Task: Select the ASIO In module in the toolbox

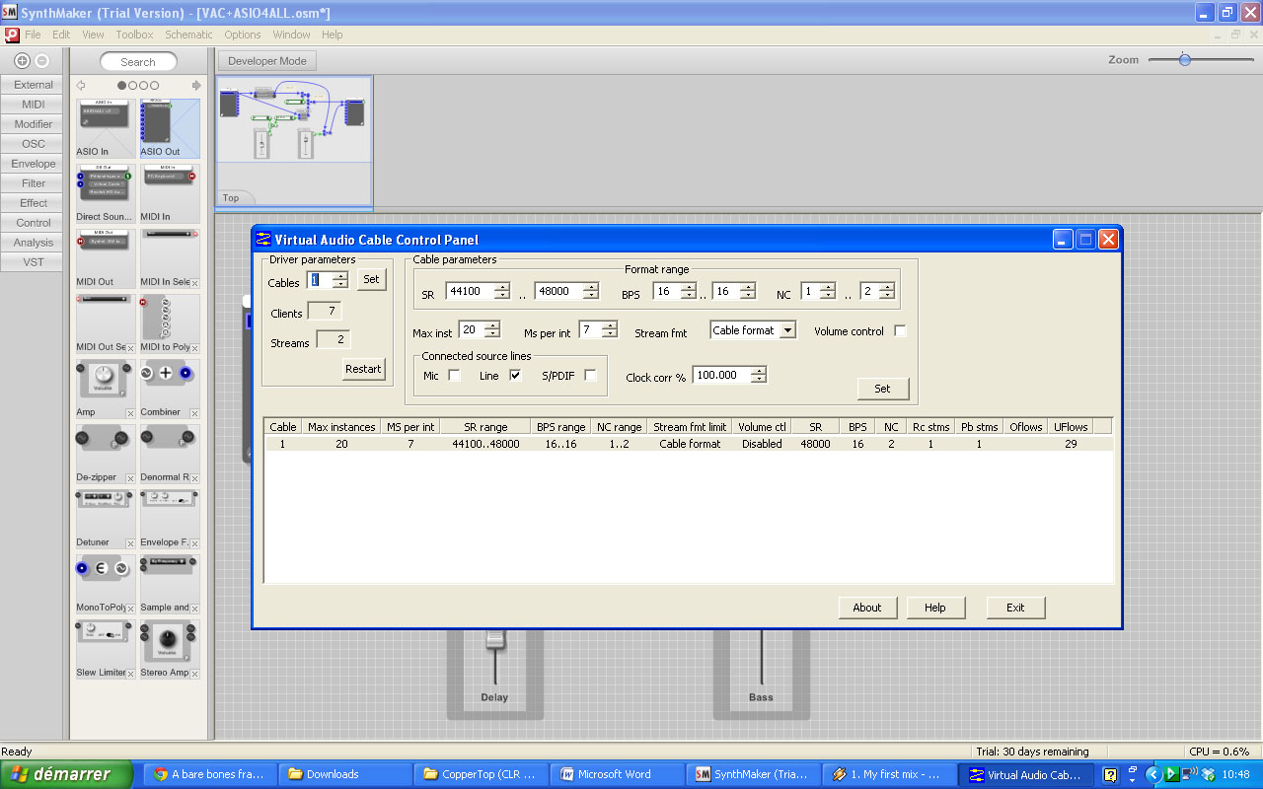Action: tap(106, 128)
